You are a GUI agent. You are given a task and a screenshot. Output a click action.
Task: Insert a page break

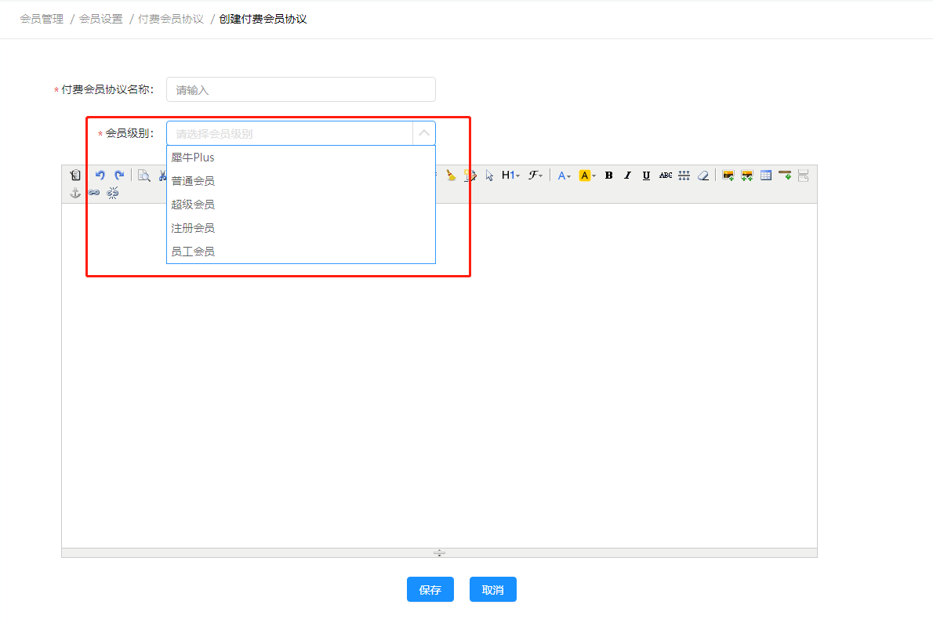(804, 175)
